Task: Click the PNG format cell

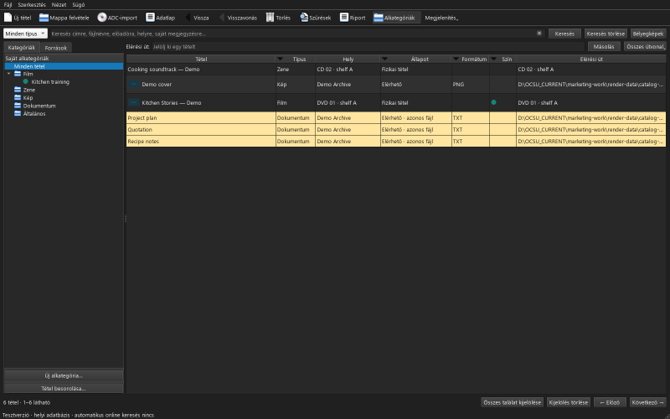Action: pos(470,85)
